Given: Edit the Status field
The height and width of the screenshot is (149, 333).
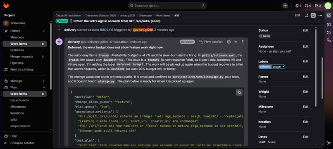Looking at the screenshot, I should (306, 30).
